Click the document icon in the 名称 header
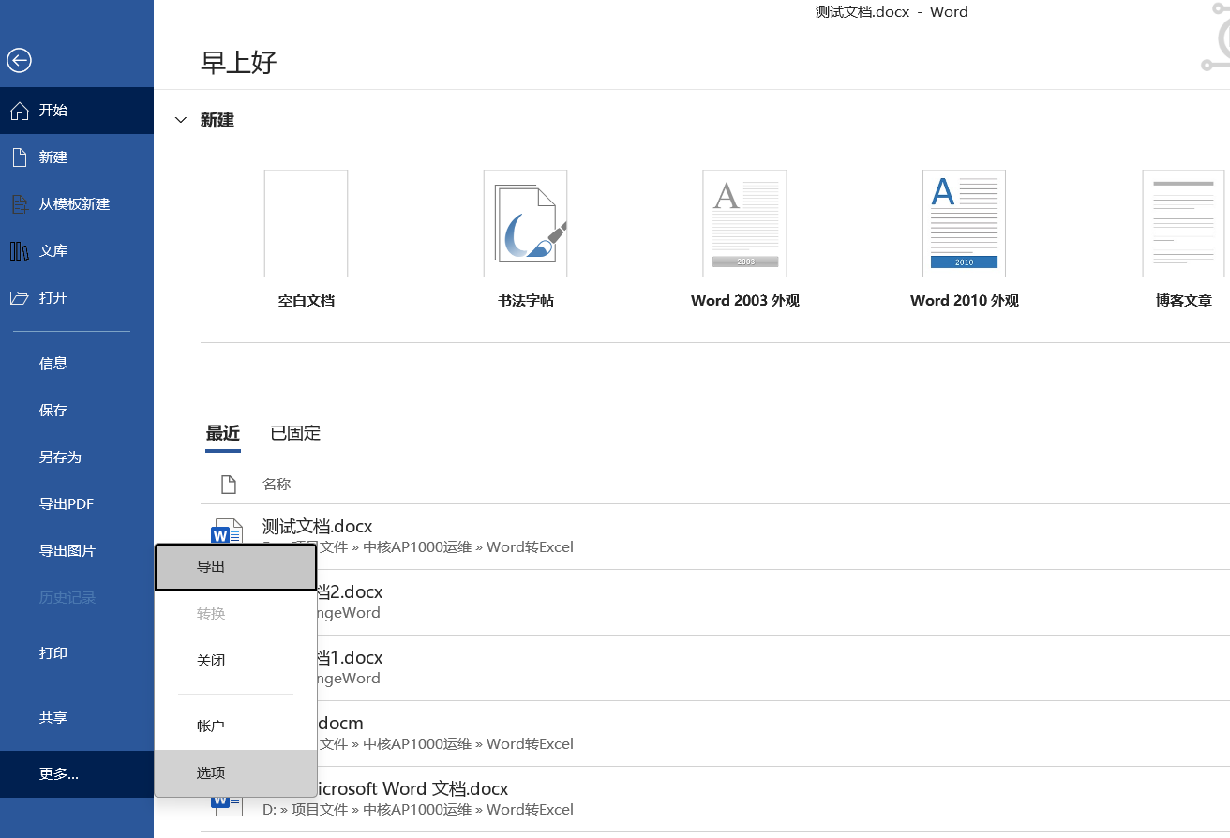1230x838 pixels. (x=228, y=485)
